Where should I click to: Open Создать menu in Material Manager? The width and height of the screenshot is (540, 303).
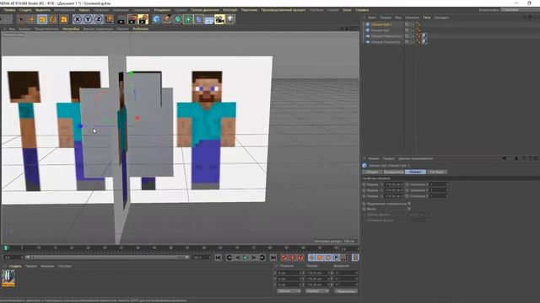click(15, 266)
